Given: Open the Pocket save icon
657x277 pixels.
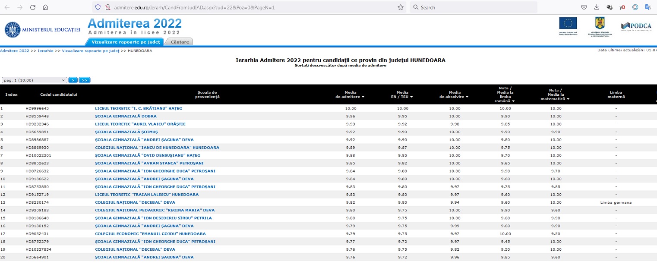Looking at the screenshot, I should coord(584,7).
